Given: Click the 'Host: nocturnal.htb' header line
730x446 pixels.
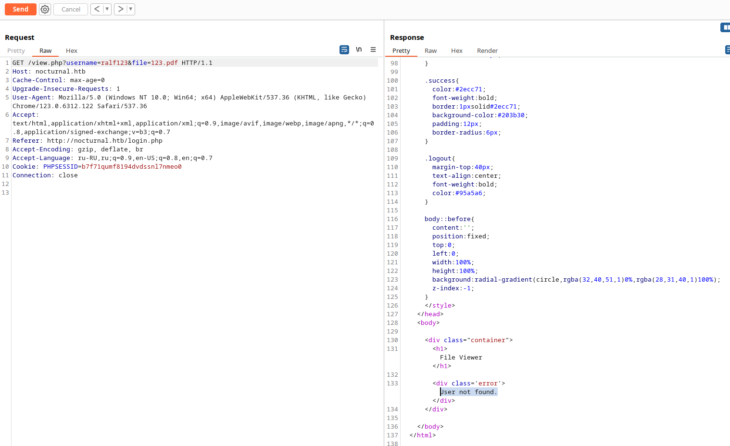Looking at the screenshot, I should click(x=49, y=72).
